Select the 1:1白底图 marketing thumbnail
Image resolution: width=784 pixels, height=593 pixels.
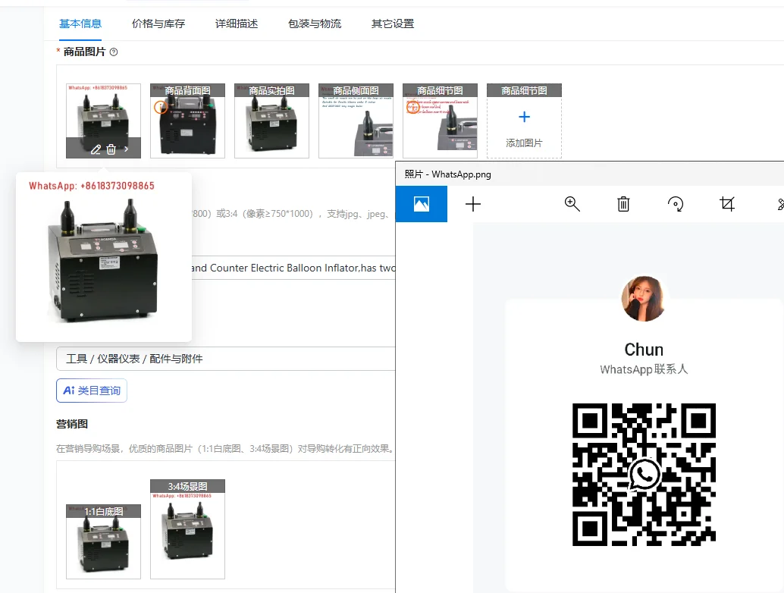[x=104, y=541]
